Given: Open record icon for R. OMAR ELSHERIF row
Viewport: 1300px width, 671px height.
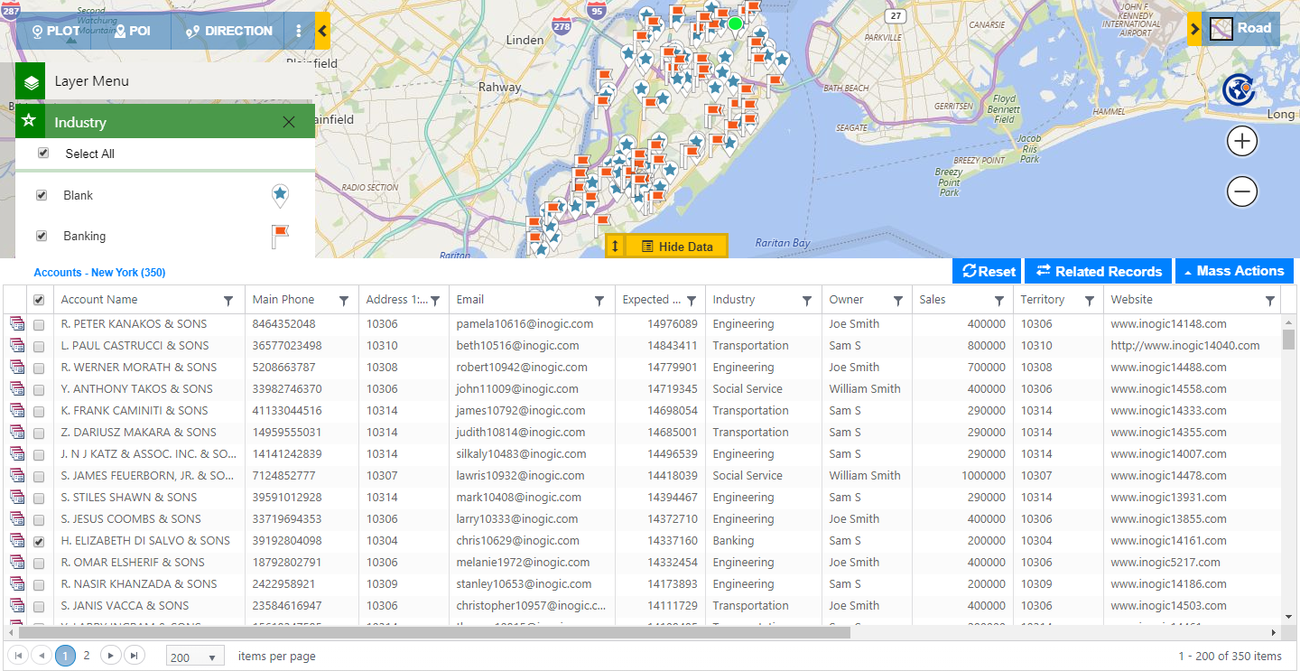Looking at the screenshot, I should (17, 562).
